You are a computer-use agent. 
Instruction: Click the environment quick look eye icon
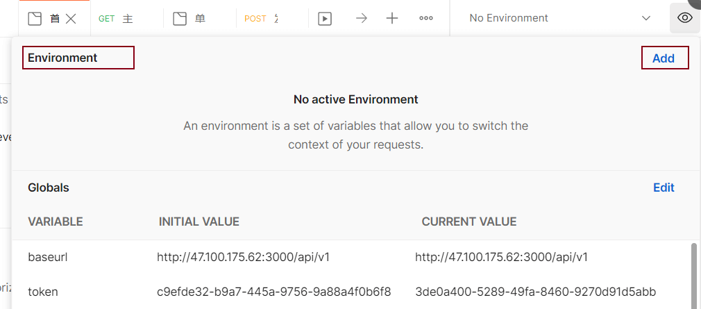684,18
